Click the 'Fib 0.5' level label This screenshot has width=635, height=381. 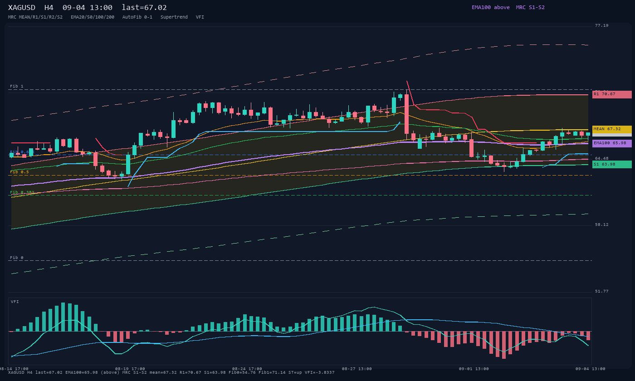coord(20,172)
